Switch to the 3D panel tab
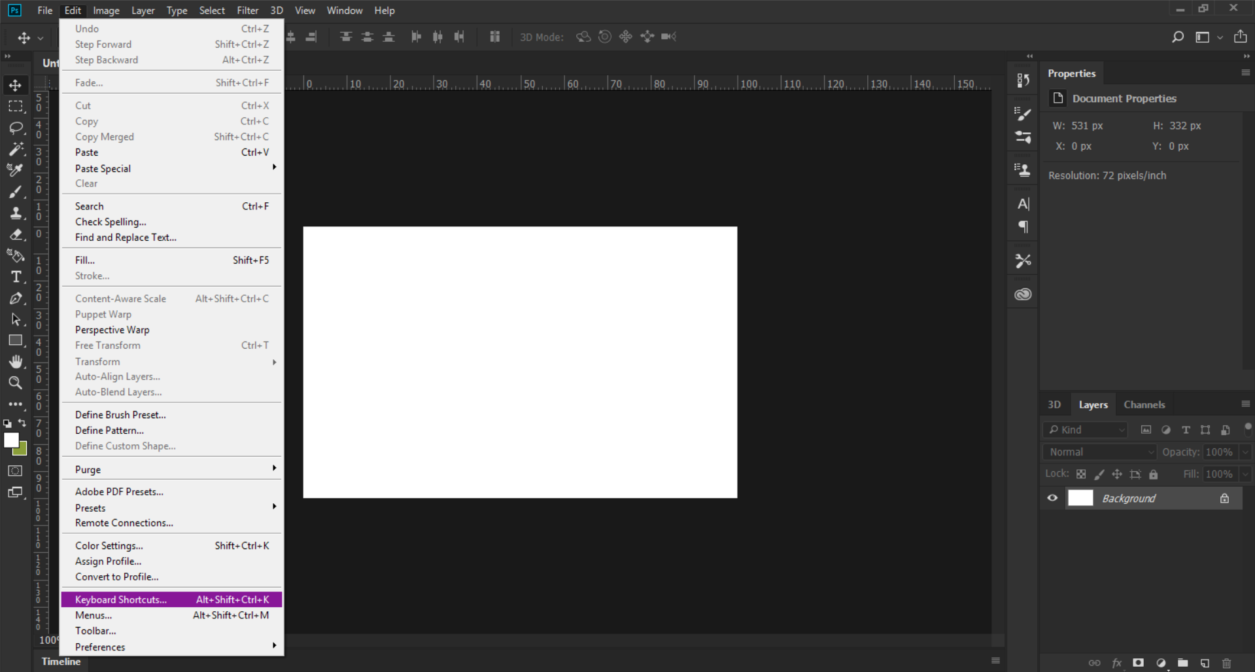 pos(1054,404)
